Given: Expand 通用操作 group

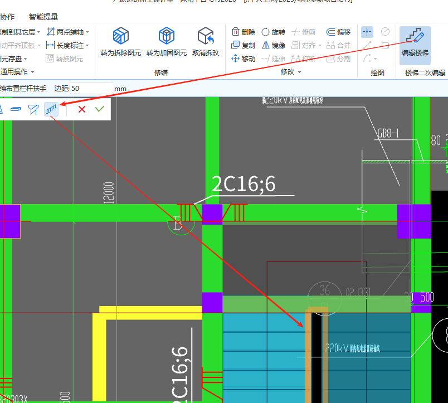Looking at the screenshot, I should click(x=32, y=72).
